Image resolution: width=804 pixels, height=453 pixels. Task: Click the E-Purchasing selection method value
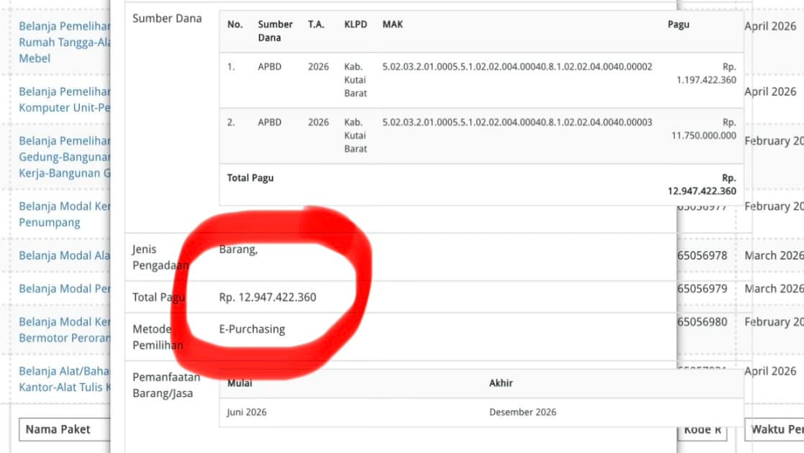252,329
